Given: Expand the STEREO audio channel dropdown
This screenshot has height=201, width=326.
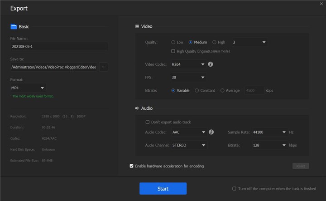Looking at the screenshot, I should (x=188, y=145).
